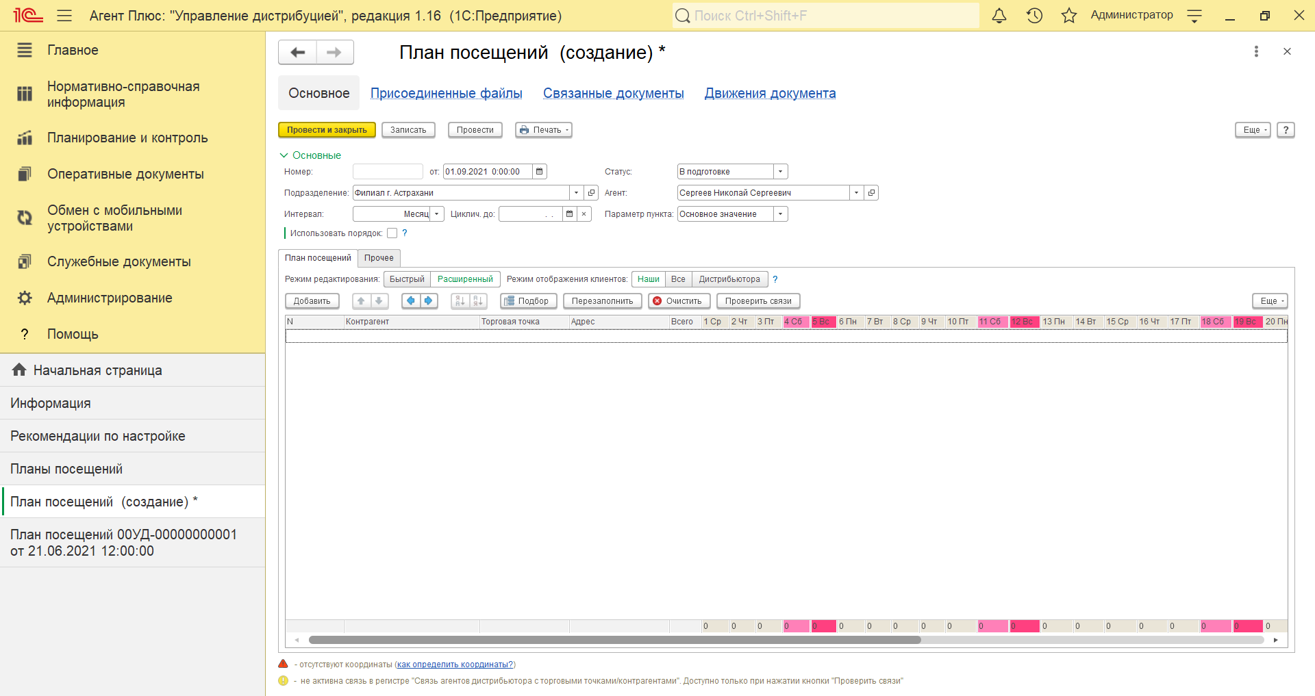Click the search field Поиск Ctrl+Shift+F

click(825, 15)
